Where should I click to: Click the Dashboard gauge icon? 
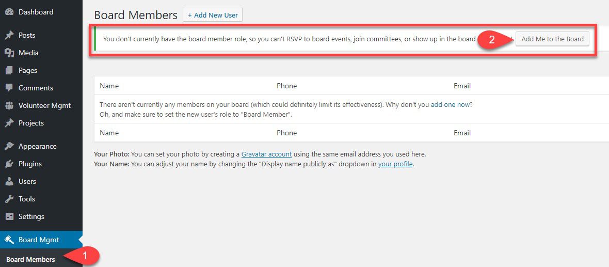point(9,12)
